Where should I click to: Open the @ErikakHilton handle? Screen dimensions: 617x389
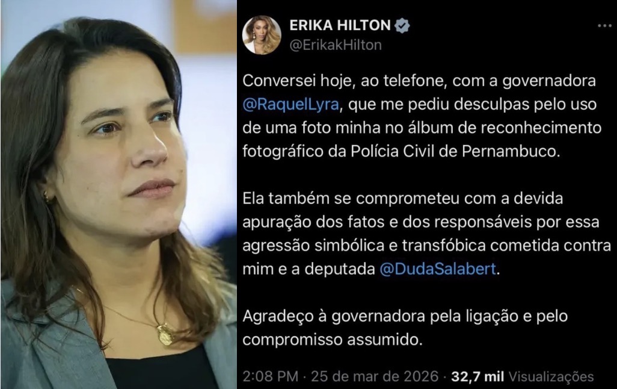click(x=336, y=45)
